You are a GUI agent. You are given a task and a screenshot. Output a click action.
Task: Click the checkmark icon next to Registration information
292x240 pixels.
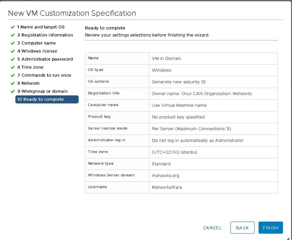point(13,35)
